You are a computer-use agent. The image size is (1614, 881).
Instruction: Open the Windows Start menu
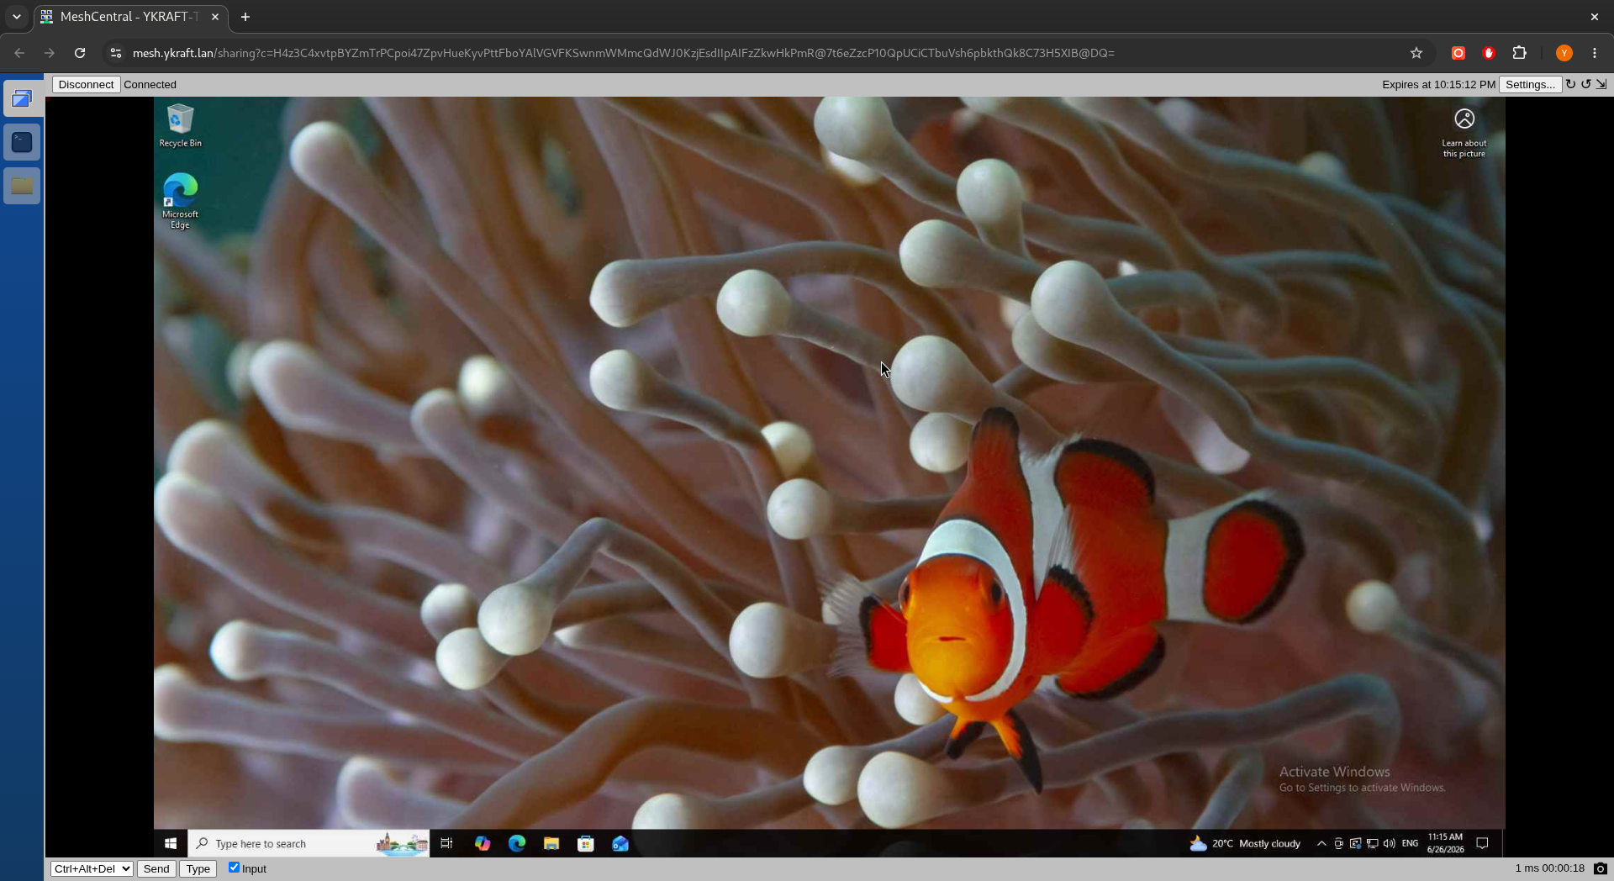pos(171,843)
